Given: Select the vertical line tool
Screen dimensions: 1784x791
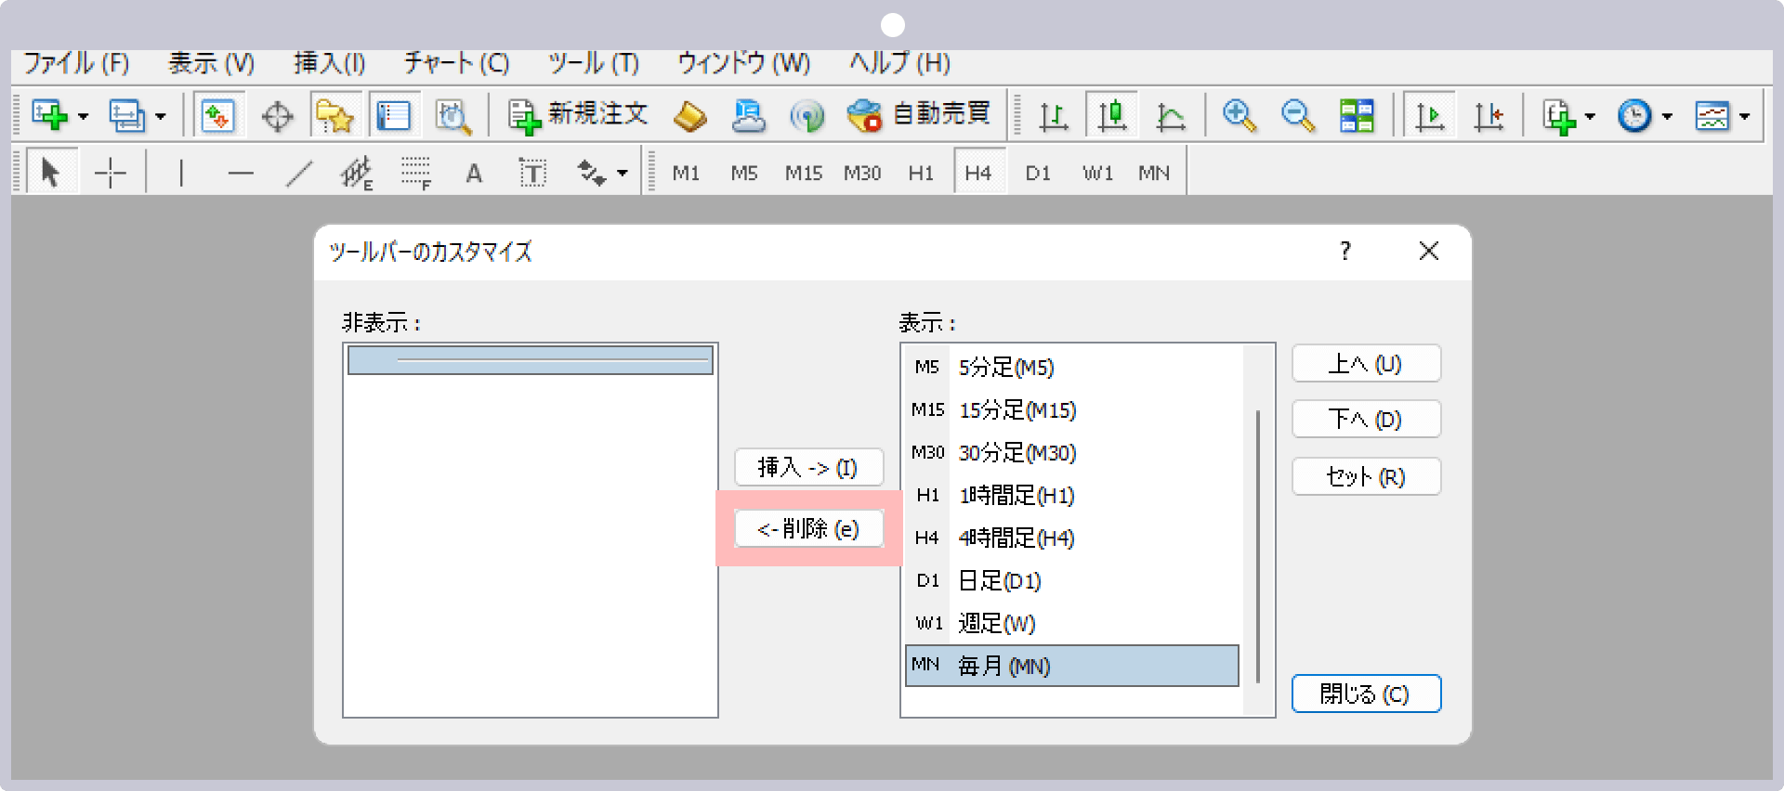Looking at the screenshot, I should pyautogui.click(x=181, y=173).
